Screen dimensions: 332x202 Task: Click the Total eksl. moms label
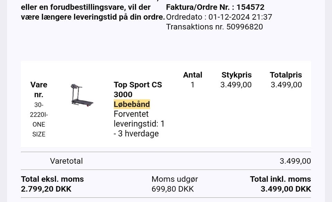[x=52, y=179]
